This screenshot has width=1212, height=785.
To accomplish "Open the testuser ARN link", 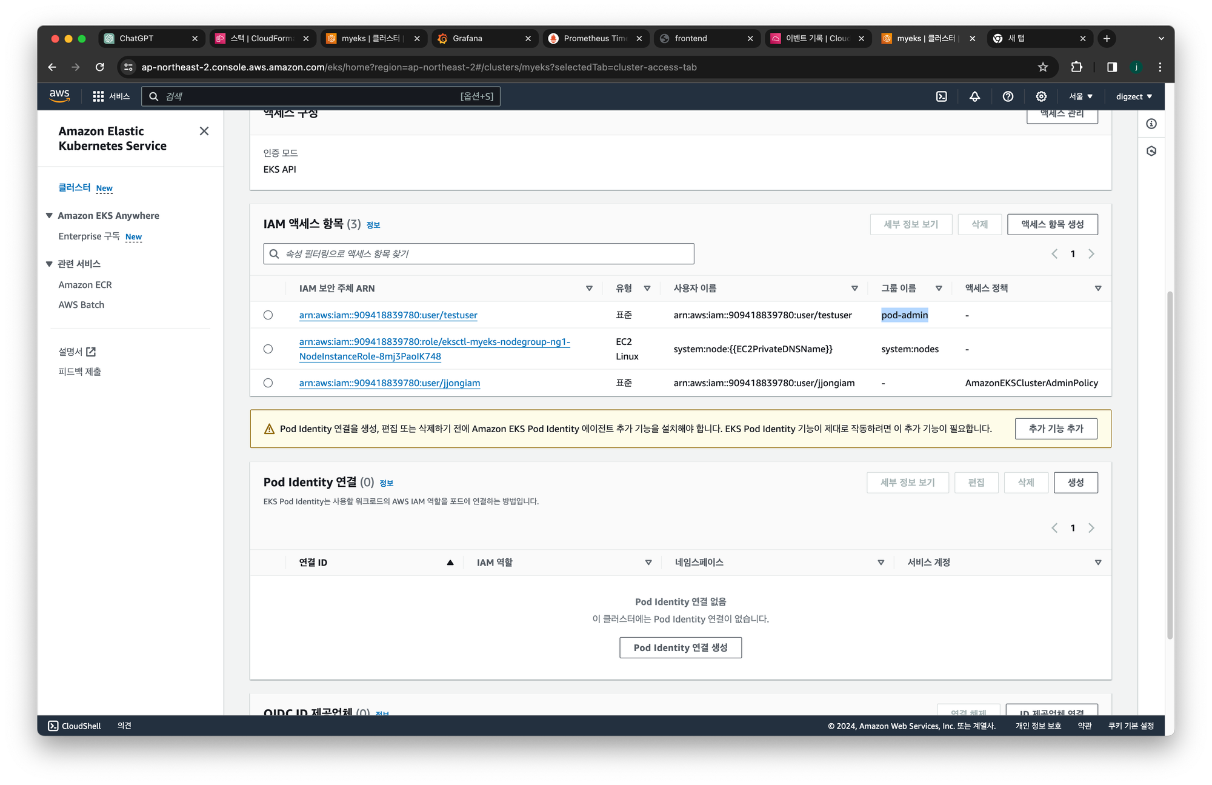I will click(x=388, y=315).
